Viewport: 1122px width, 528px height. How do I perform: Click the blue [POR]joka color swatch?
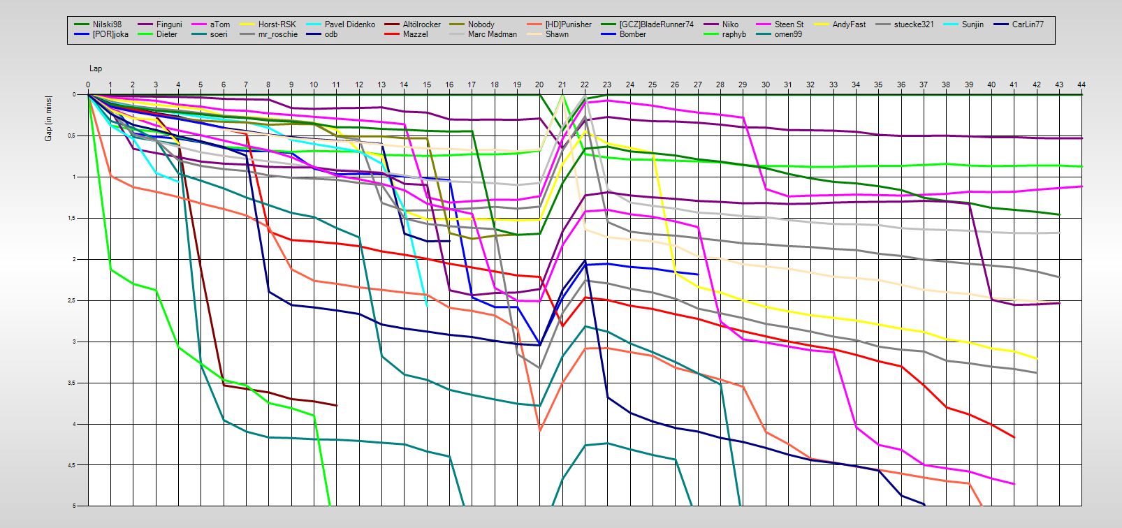[x=82, y=34]
